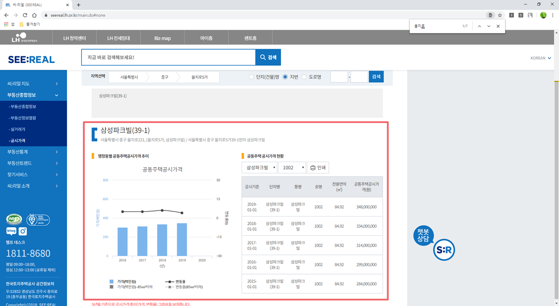The image size is (559, 306).
Task: Select the 단지(건물)명 radio option
Action: coord(252,77)
